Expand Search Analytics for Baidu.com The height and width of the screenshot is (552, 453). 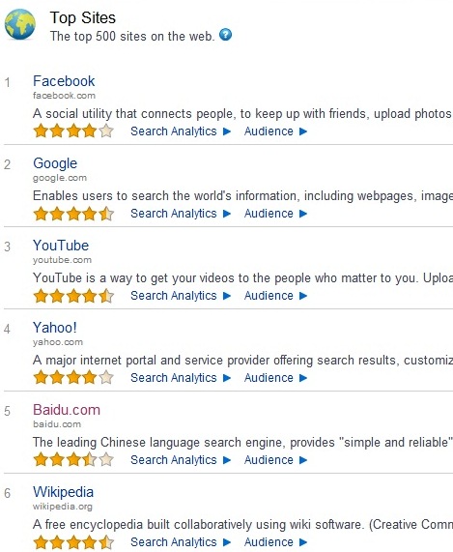click(x=181, y=460)
